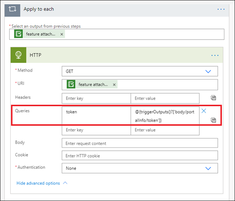Switch Headers to text mode icon
235x201 pixels.
[213, 98]
